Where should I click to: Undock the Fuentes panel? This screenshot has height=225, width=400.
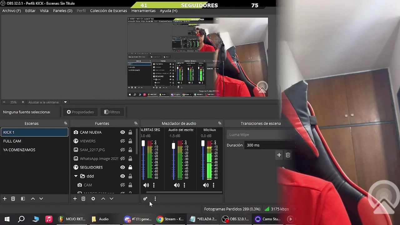(x=136, y=123)
